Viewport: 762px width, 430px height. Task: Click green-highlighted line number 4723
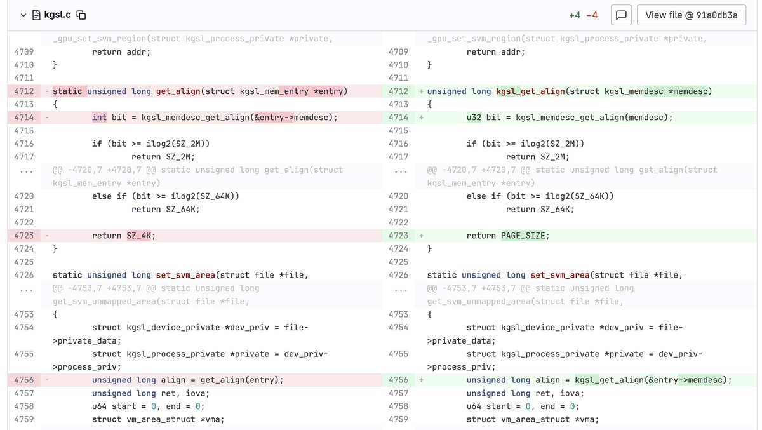(x=398, y=236)
